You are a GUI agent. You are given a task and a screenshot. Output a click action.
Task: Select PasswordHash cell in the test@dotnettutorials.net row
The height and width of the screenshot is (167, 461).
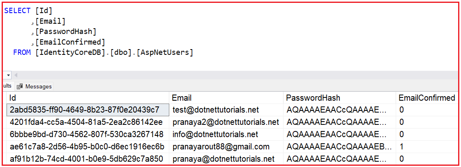click(340, 110)
